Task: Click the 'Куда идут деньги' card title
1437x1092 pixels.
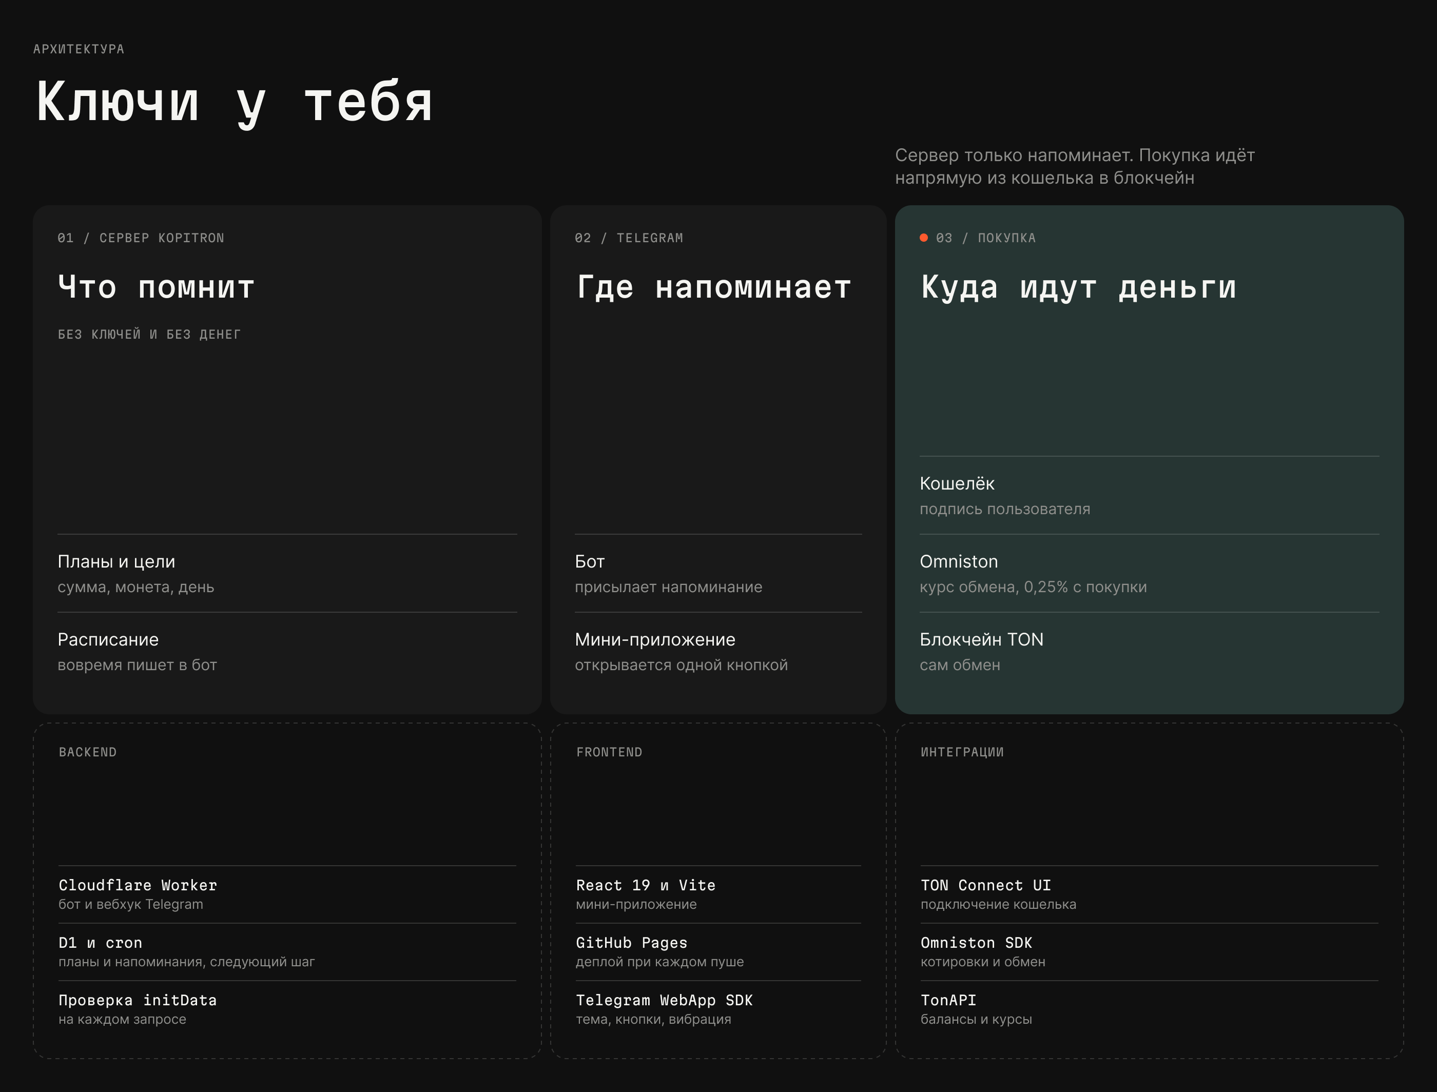Action: [1079, 287]
